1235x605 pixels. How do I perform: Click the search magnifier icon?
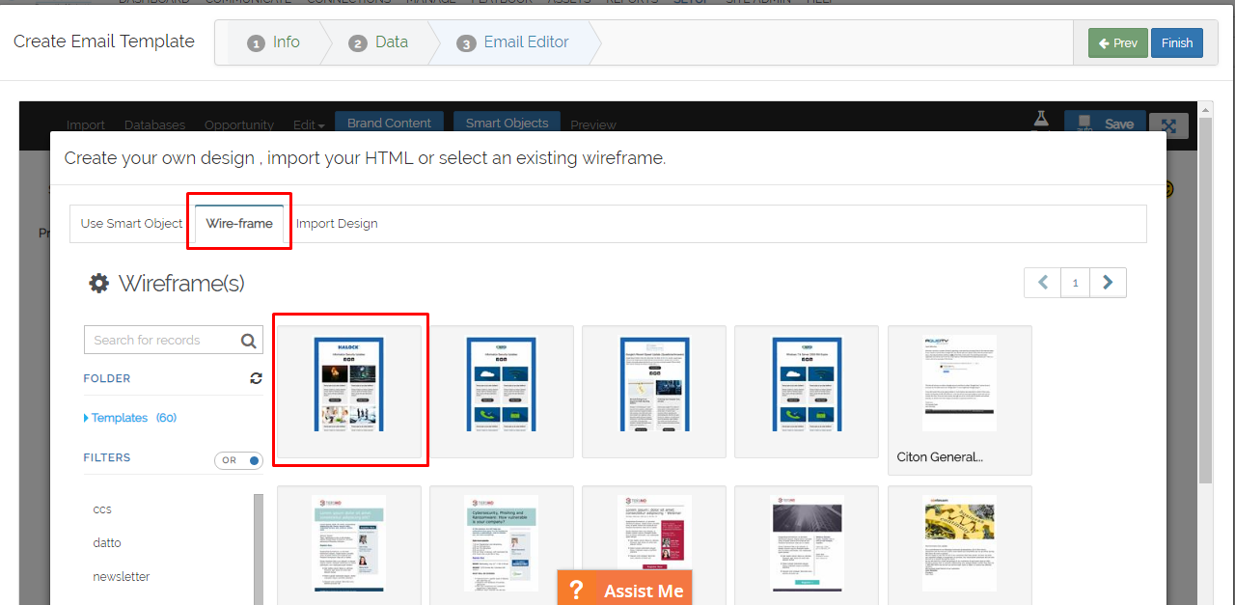(x=249, y=340)
